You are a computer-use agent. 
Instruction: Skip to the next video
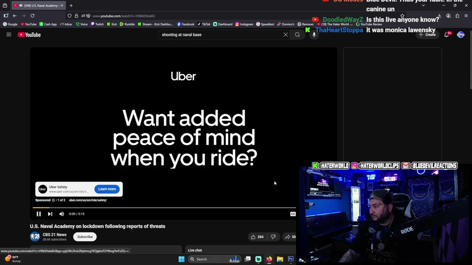tap(50, 214)
